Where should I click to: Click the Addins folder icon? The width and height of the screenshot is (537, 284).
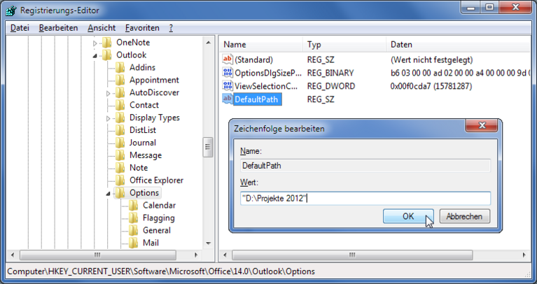pyautogui.click(x=120, y=67)
